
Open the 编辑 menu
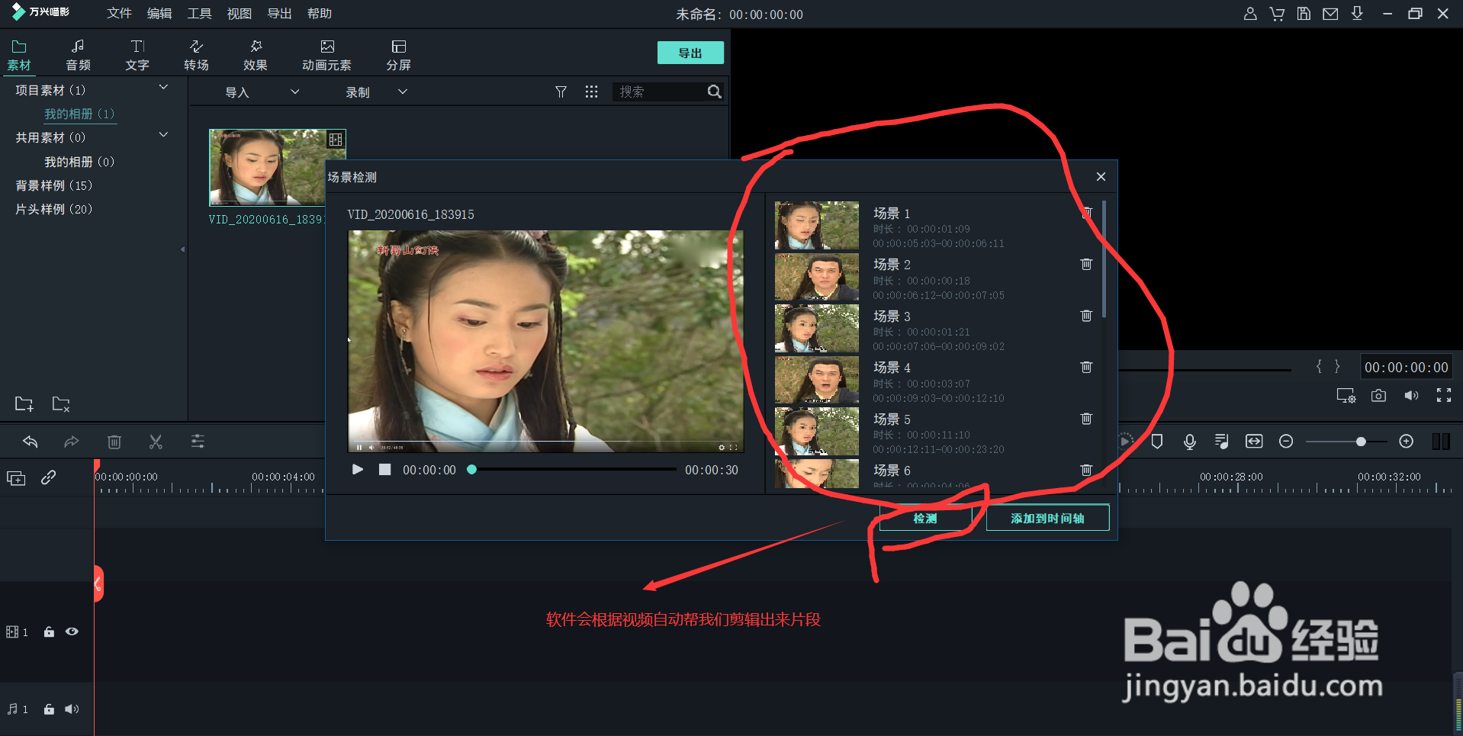[159, 14]
